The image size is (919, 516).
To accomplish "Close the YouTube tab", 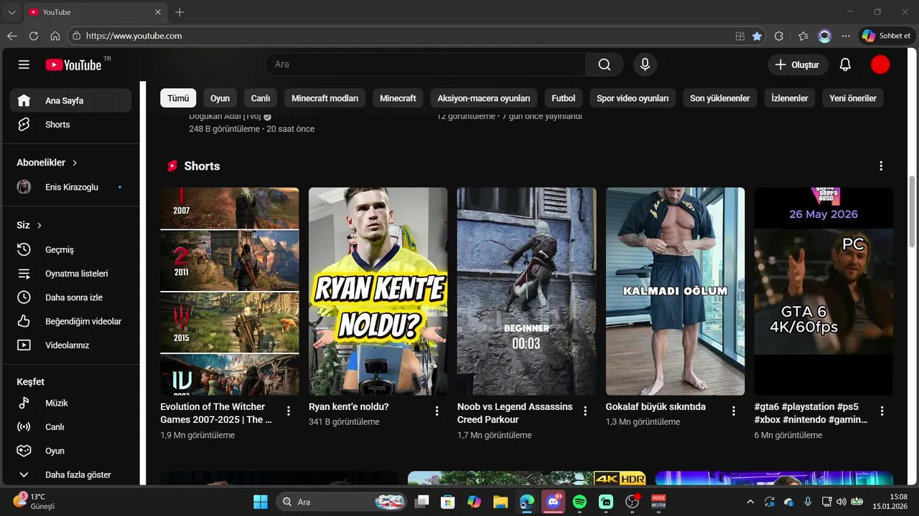I will [158, 12].
